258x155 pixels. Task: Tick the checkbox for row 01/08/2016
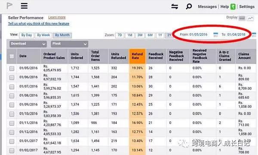click(x=12, y=96)
